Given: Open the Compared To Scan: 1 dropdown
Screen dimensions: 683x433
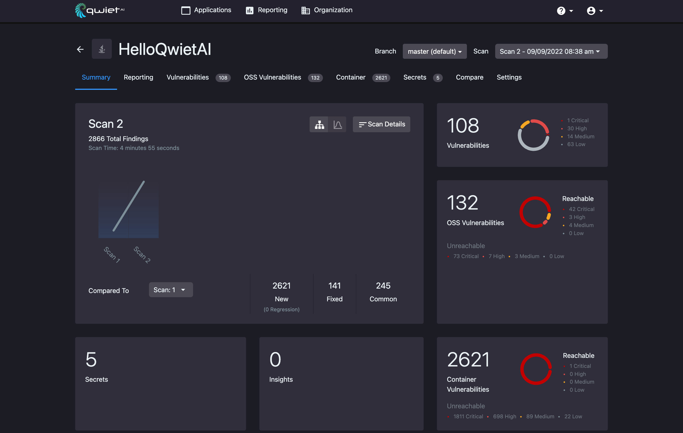Looking at the screenshot, I should tap(171, 290).
